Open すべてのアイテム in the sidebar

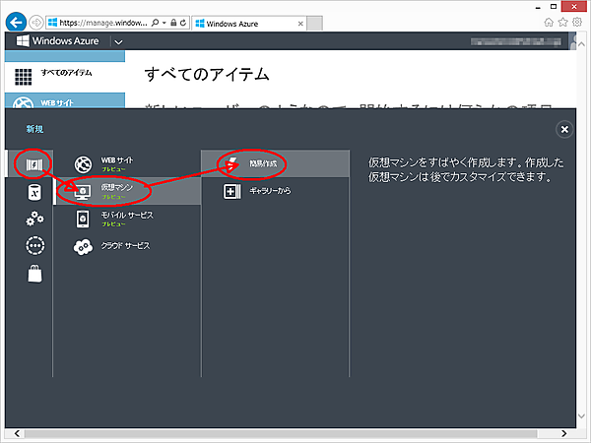pos(65,77)
